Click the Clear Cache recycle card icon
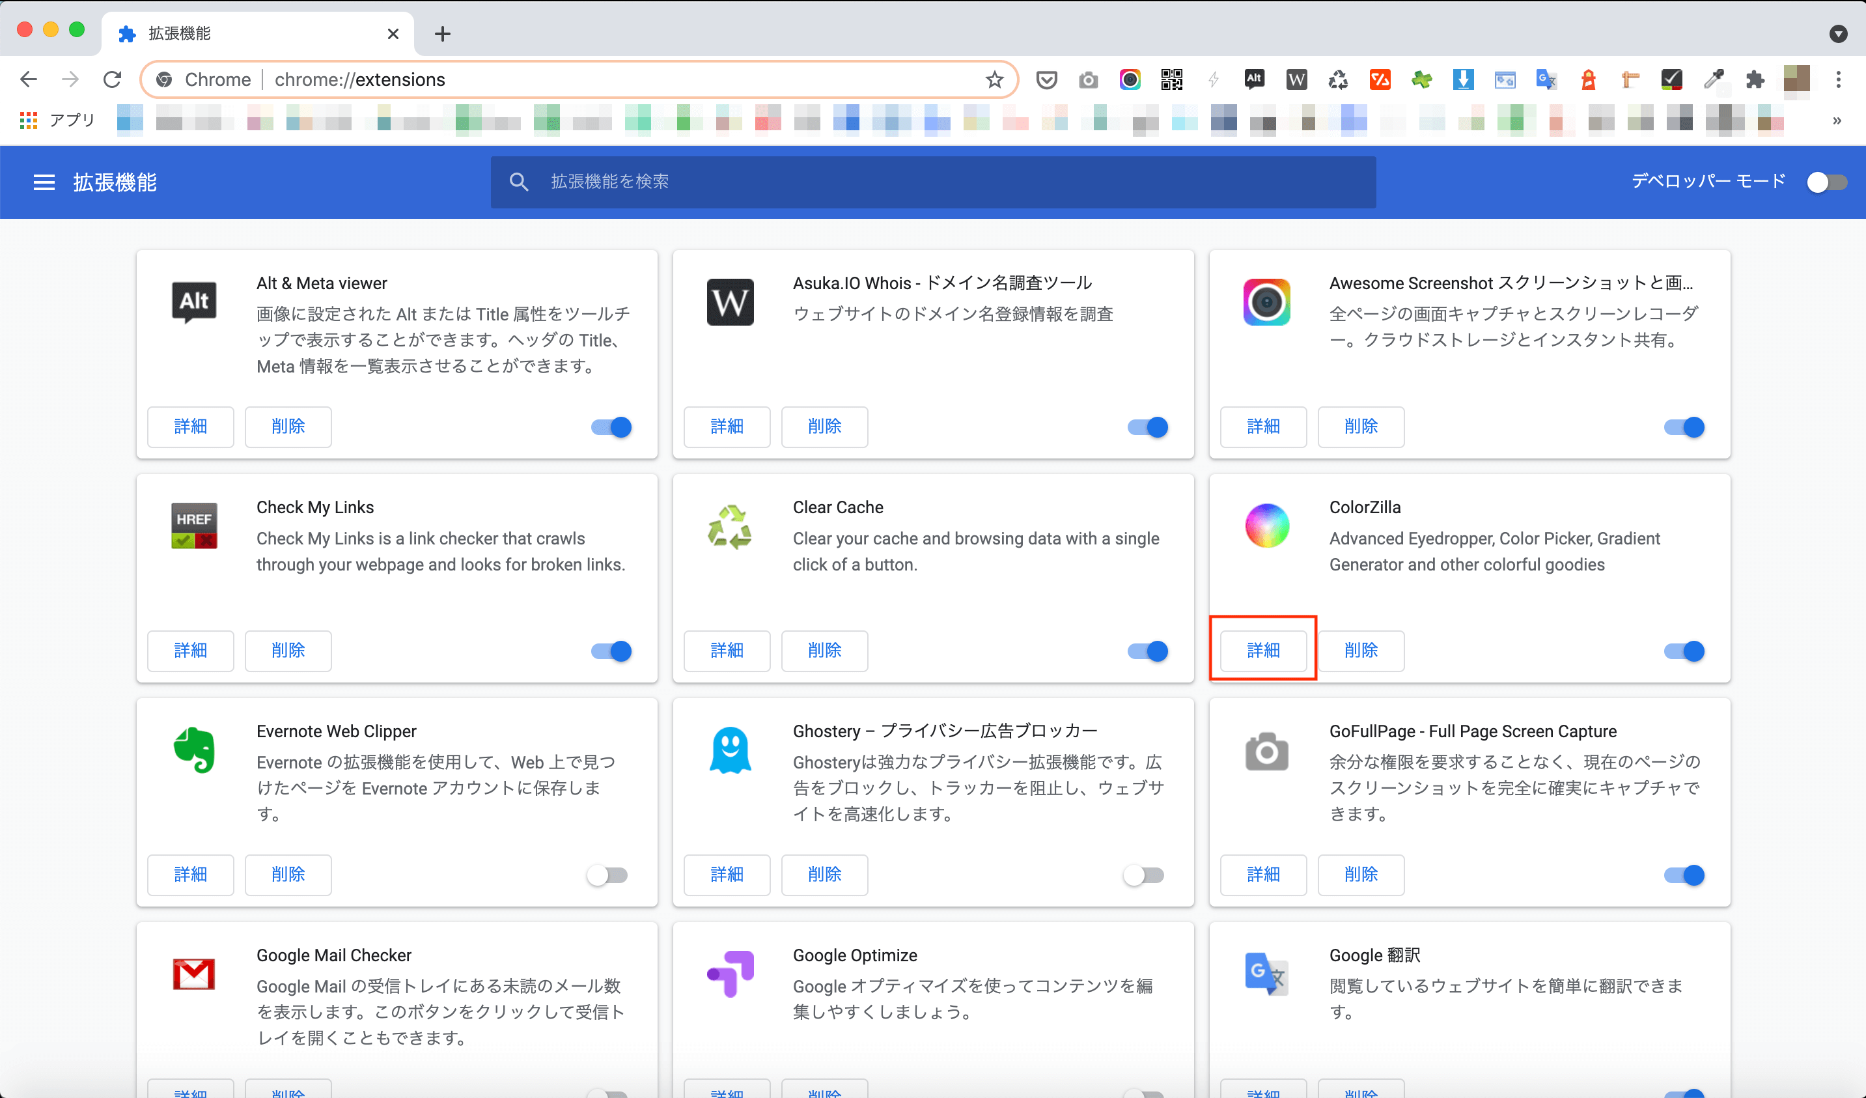The width and height of the screenshot is (1866, 1098). [x=730, y=526]
